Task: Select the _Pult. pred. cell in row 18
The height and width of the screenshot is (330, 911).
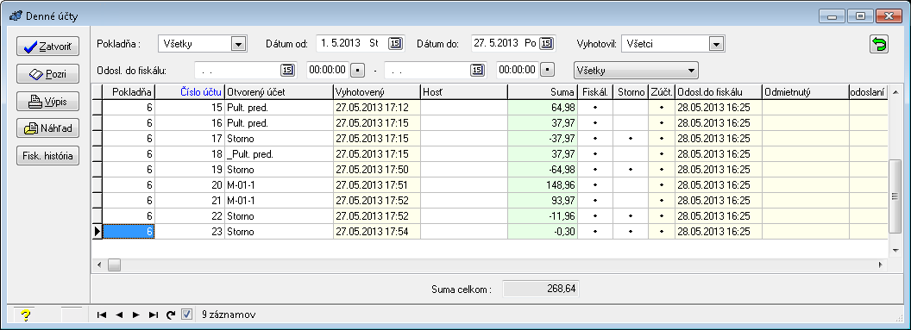Action: click(x=279, y=154)
